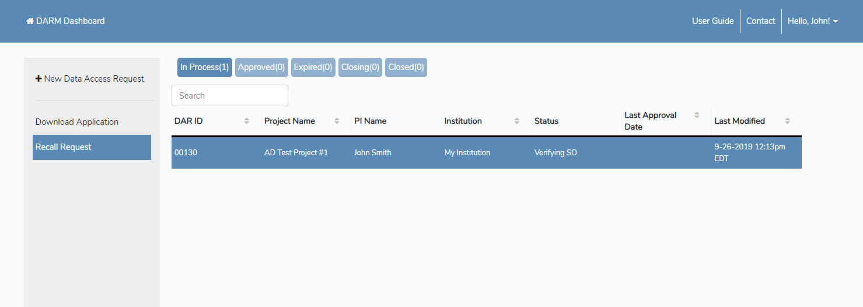Show the Closing(0) requests tab
This screenshot has width=863, height=307.
360,67
